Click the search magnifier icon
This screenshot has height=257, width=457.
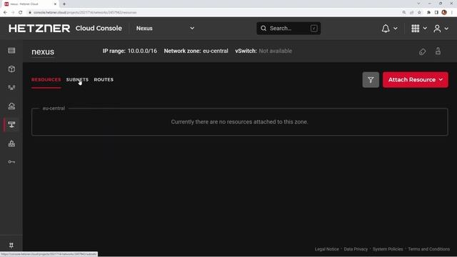pyautogui.click(x=263, y=29)
